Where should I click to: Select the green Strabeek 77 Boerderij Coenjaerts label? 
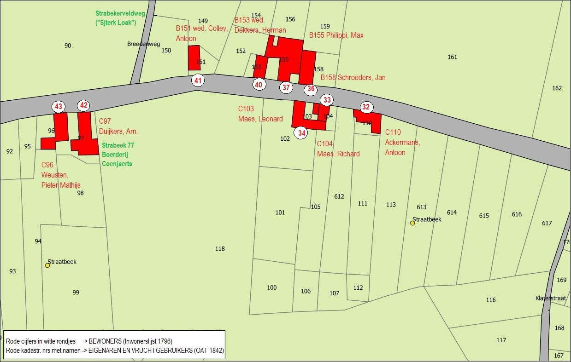(118, 154)
